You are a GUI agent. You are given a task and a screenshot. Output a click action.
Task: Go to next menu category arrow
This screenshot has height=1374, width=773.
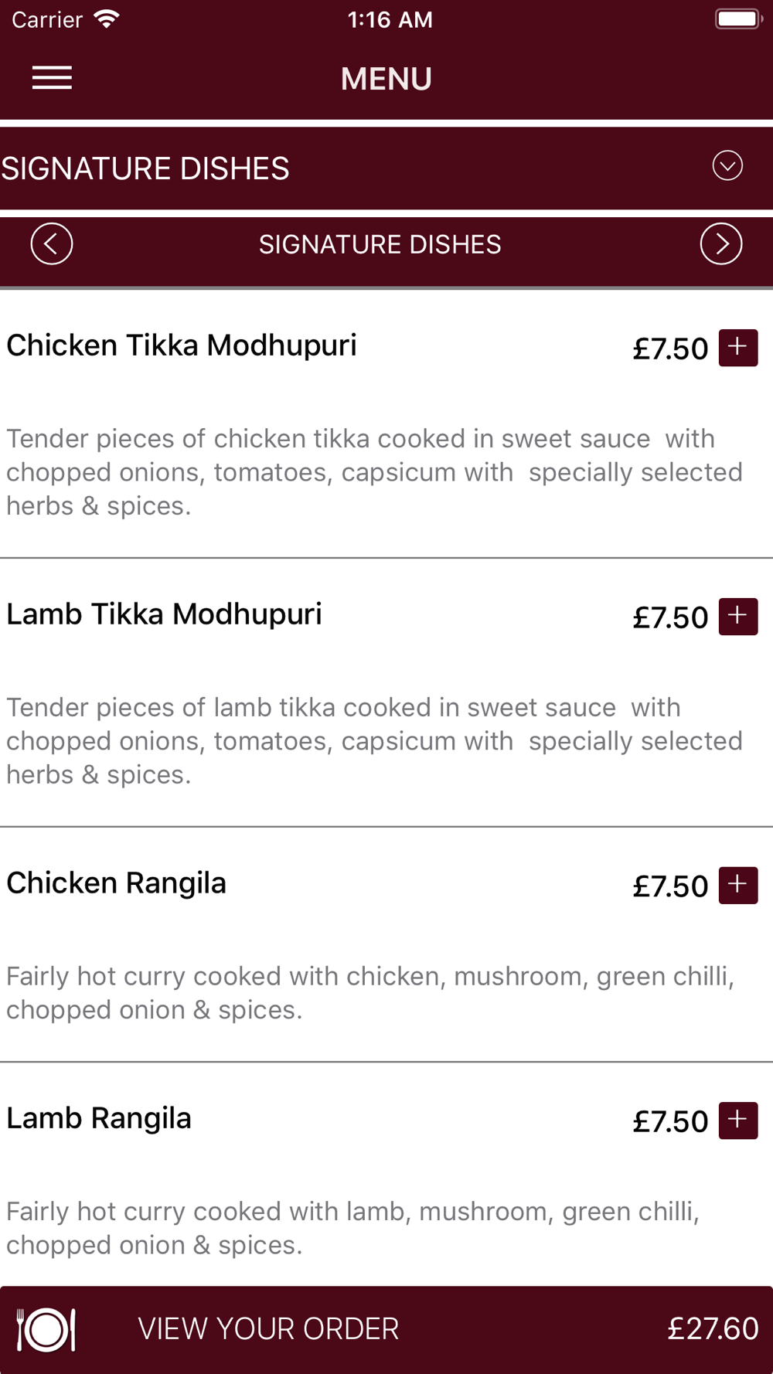coord(720,244)
